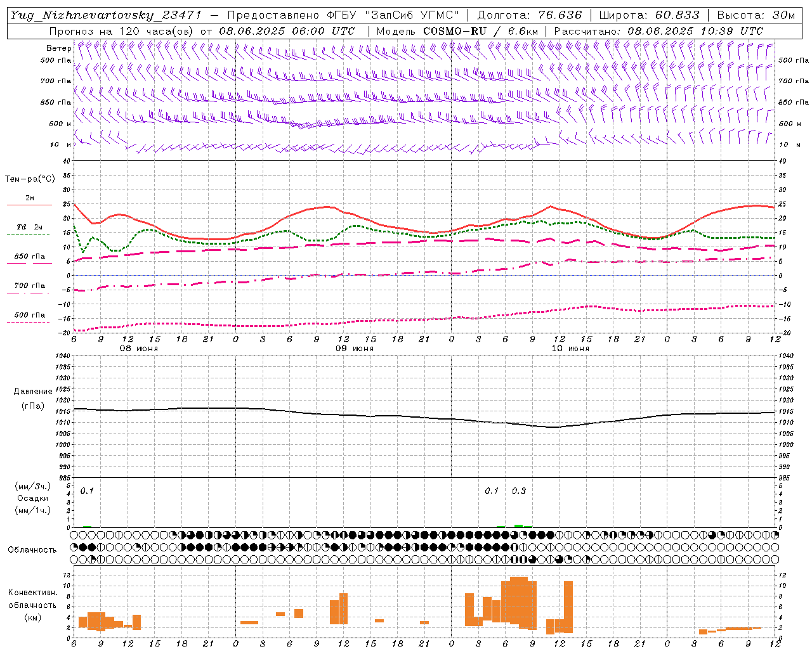Click the 'Td 2м' dew point legend entry
The width and height of the screenshot is (812, 649).
click(30, 227)
